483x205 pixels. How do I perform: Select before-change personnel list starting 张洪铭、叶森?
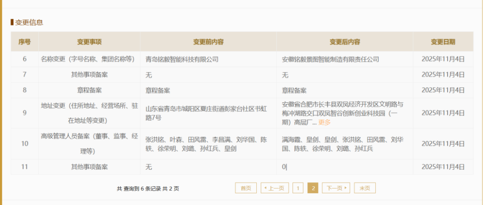[x=206, y=144]
